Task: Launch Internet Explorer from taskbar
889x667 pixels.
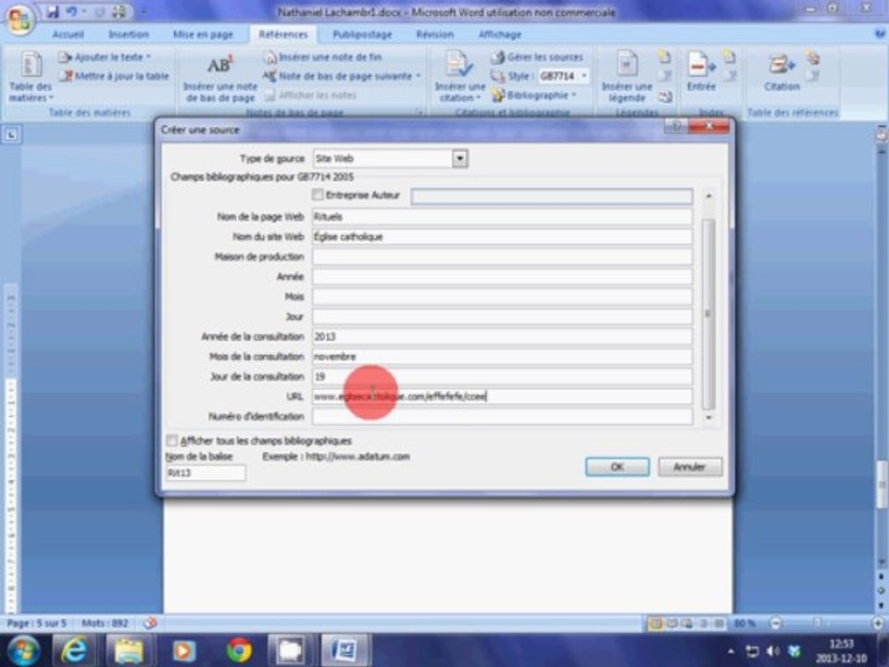Action: (x=74, y=650)
